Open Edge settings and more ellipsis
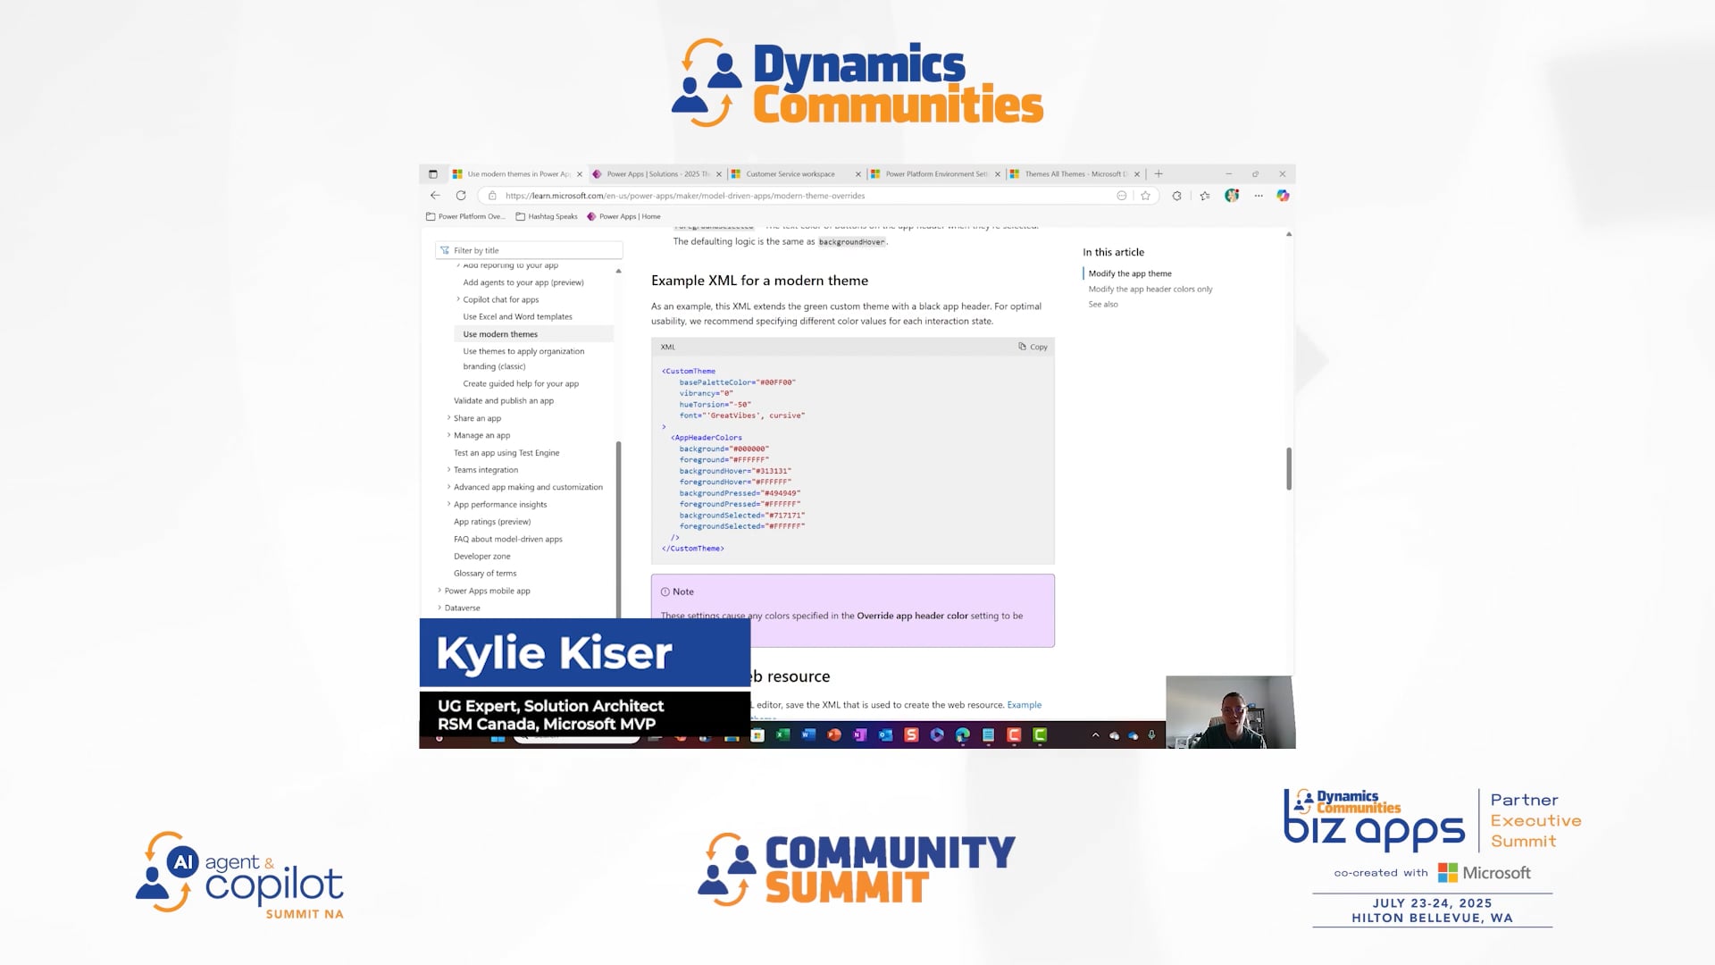Image resolution: width=1715 pixels, height=965 pixels. pos(1259,196)
